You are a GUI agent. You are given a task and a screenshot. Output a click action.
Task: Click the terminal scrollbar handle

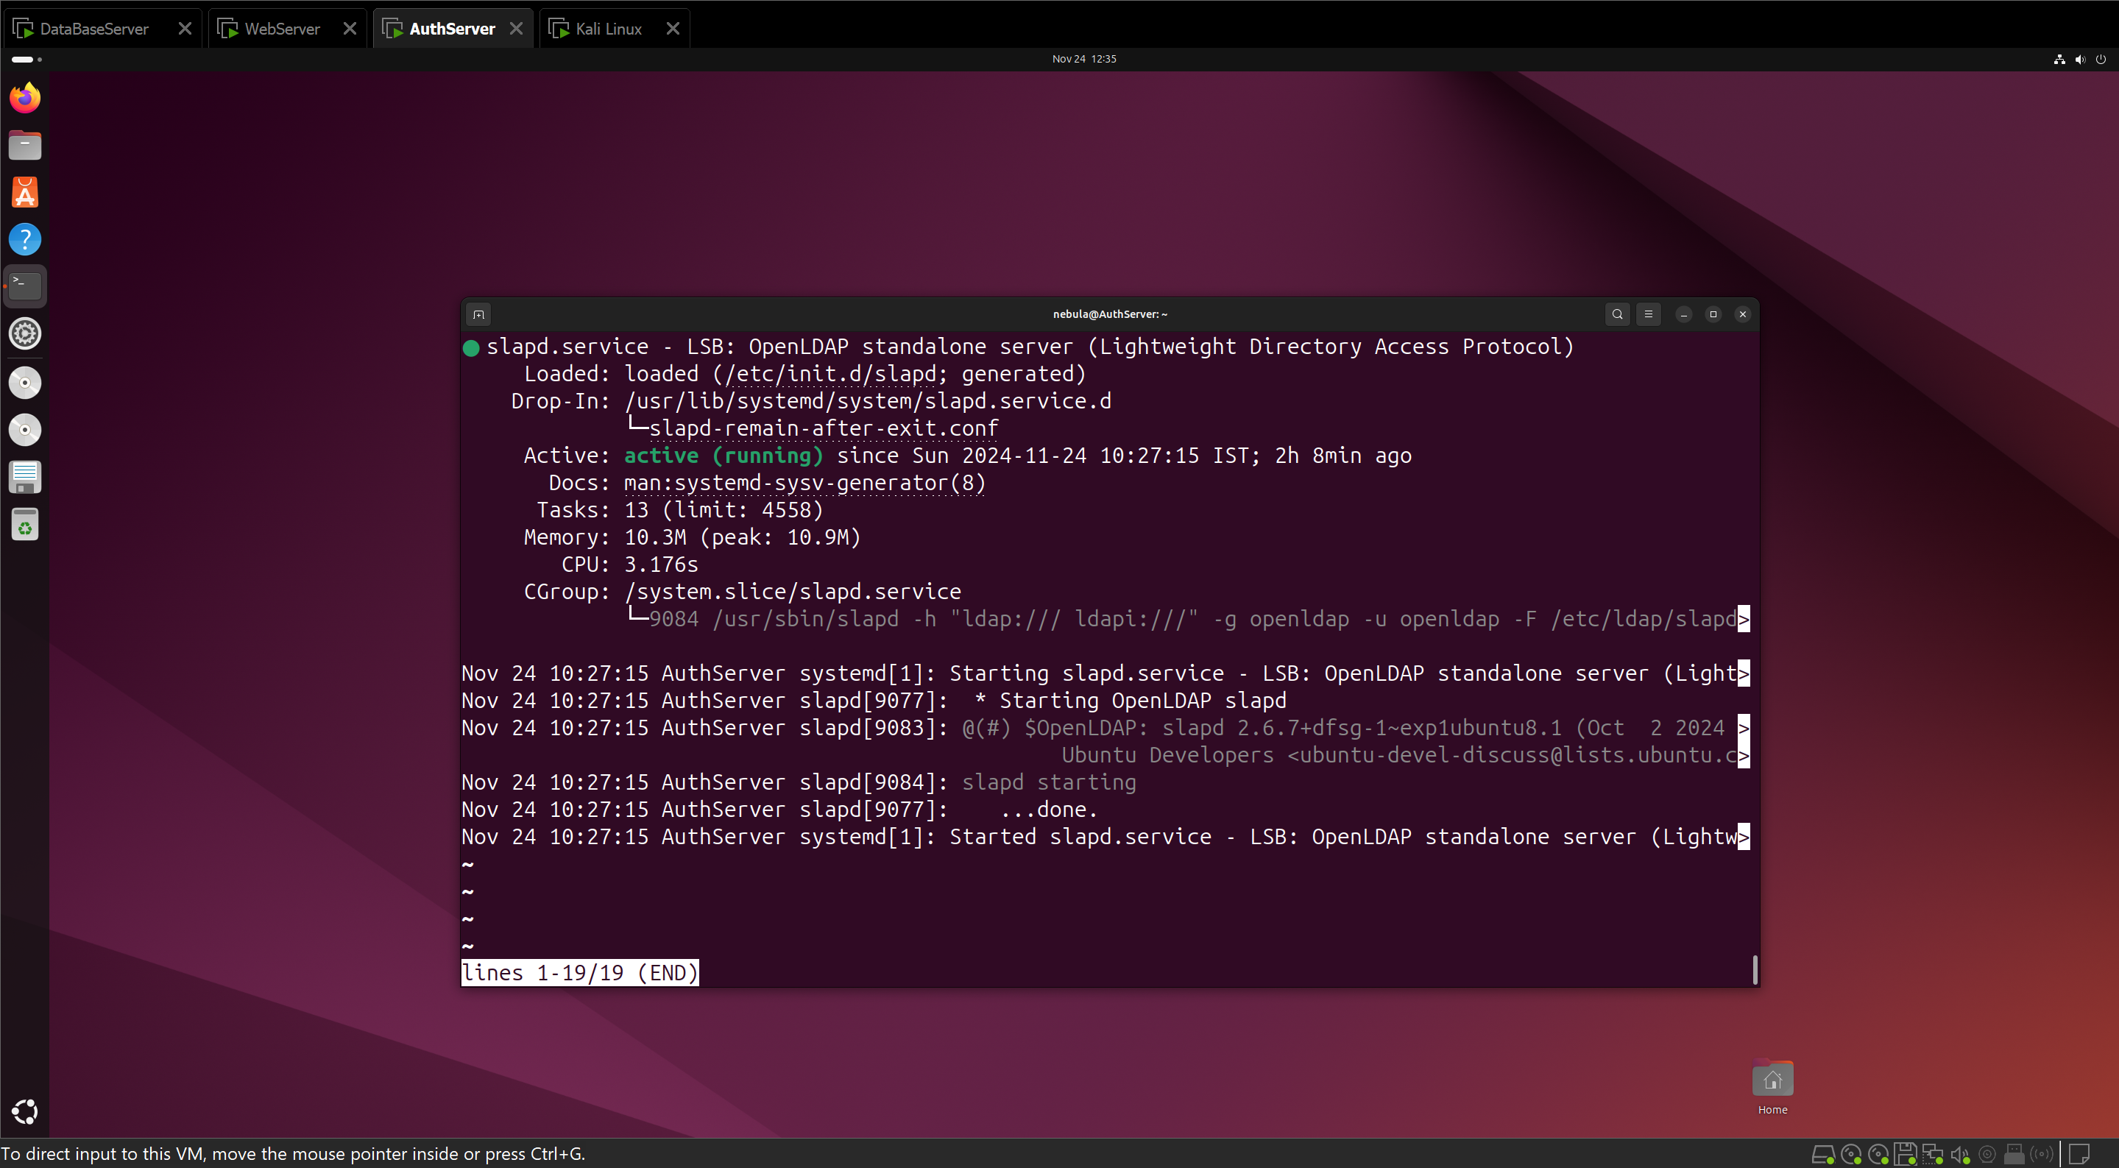pos(1755,970)
